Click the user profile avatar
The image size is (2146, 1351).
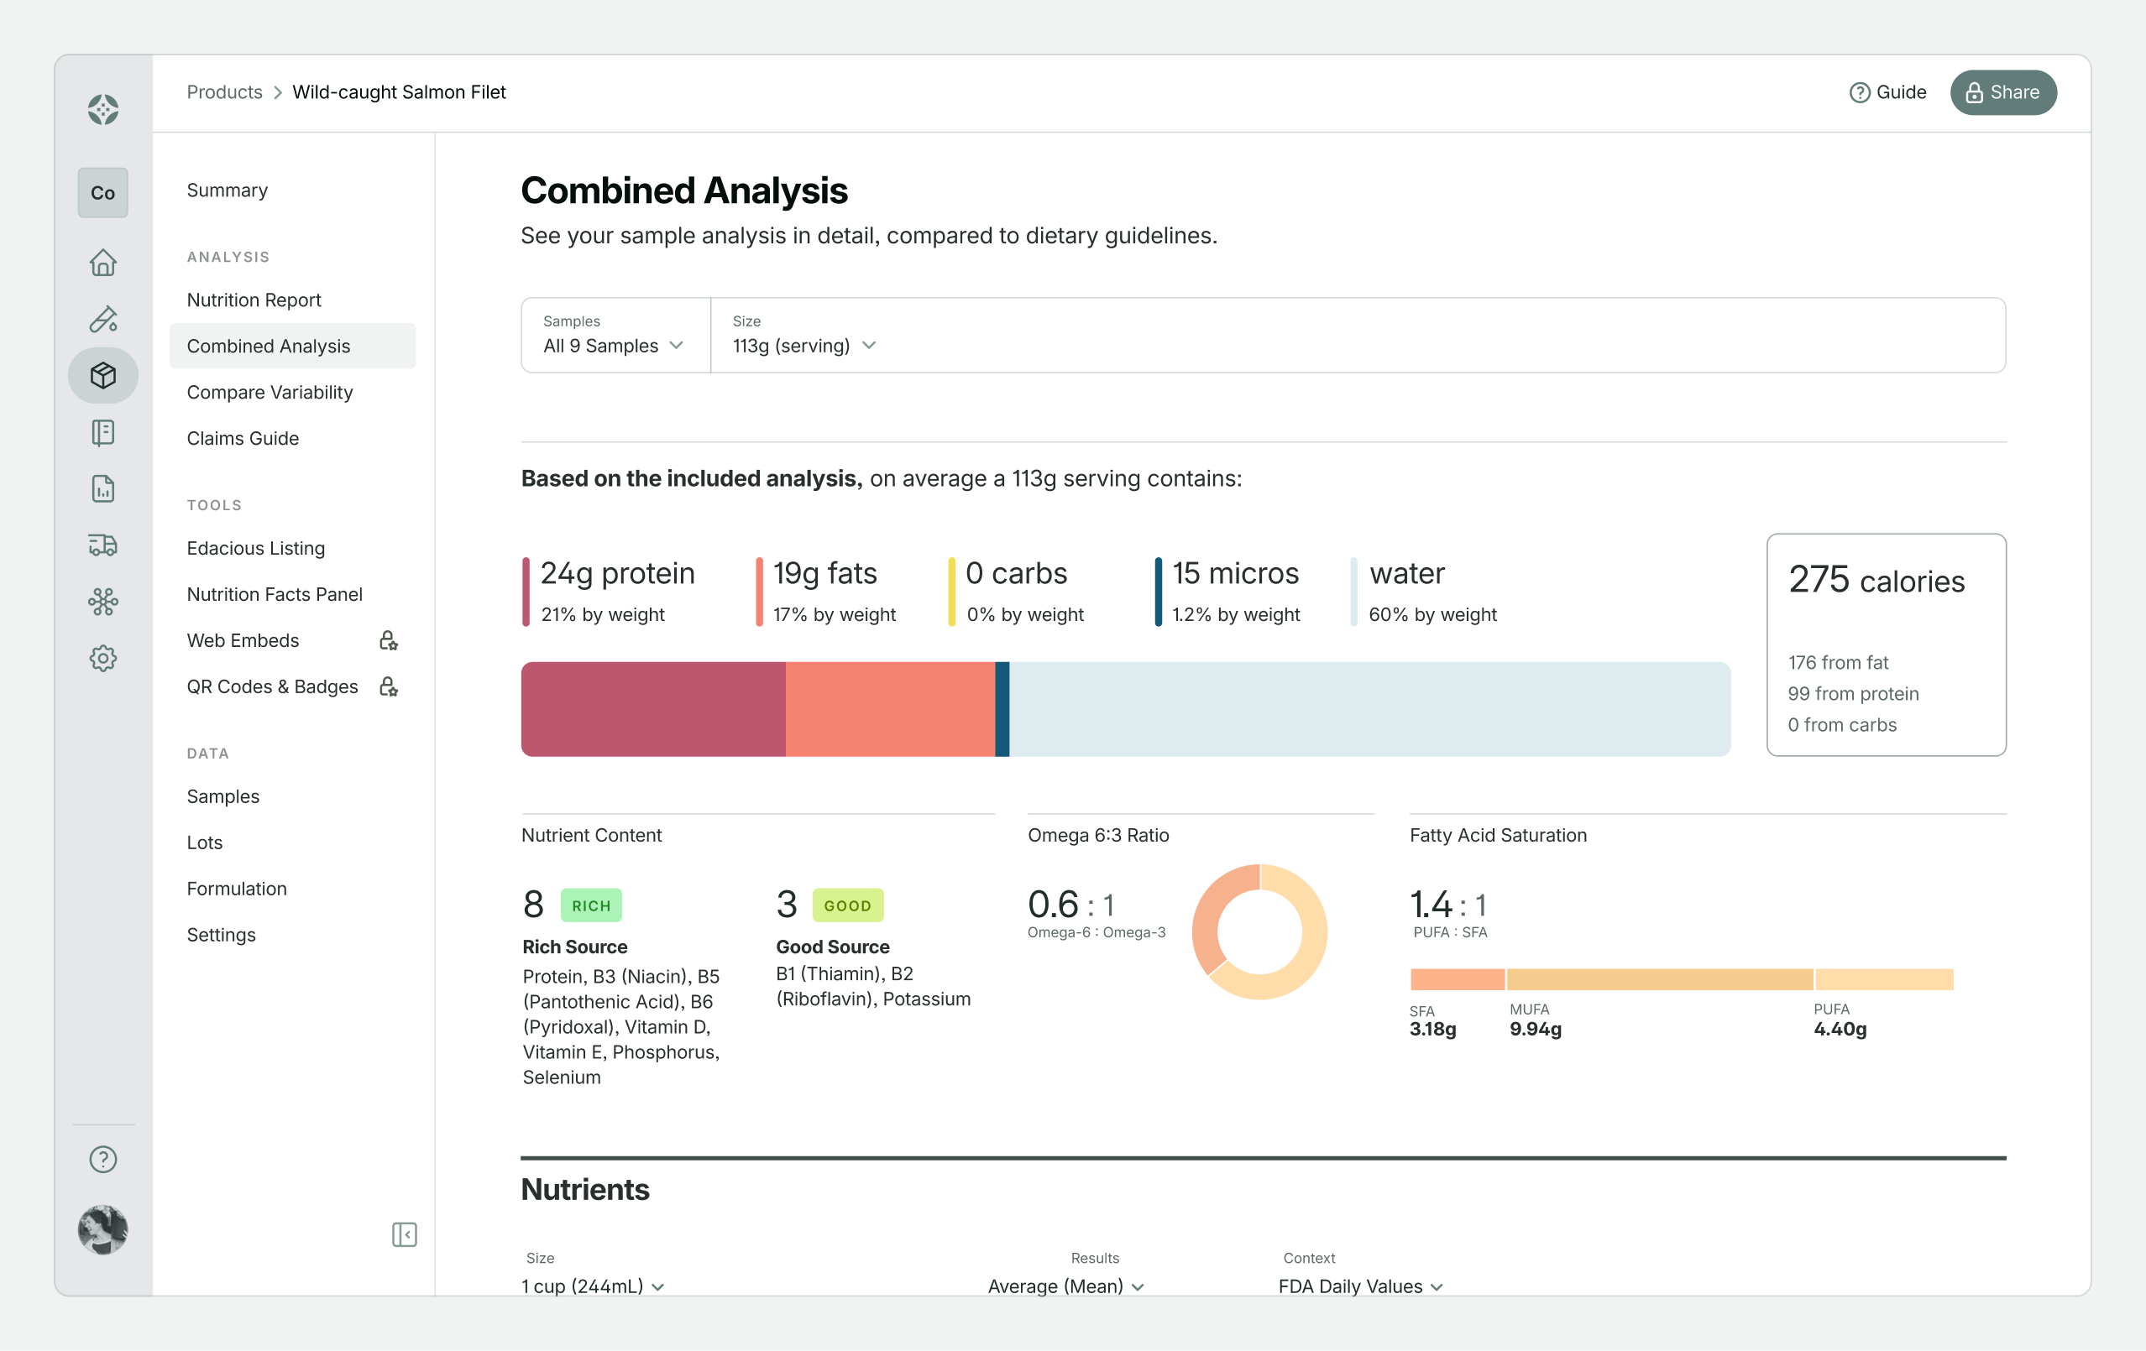pyautogui.click(x=102, y=1229)
